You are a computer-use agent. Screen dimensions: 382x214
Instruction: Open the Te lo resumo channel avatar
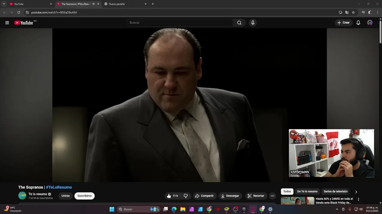click(22, 196)
